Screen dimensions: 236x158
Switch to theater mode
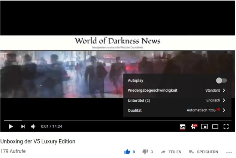tap(215, 127)
